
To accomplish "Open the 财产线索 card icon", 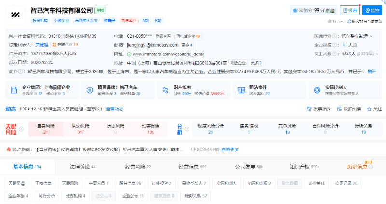I will [x=165, y=90].
